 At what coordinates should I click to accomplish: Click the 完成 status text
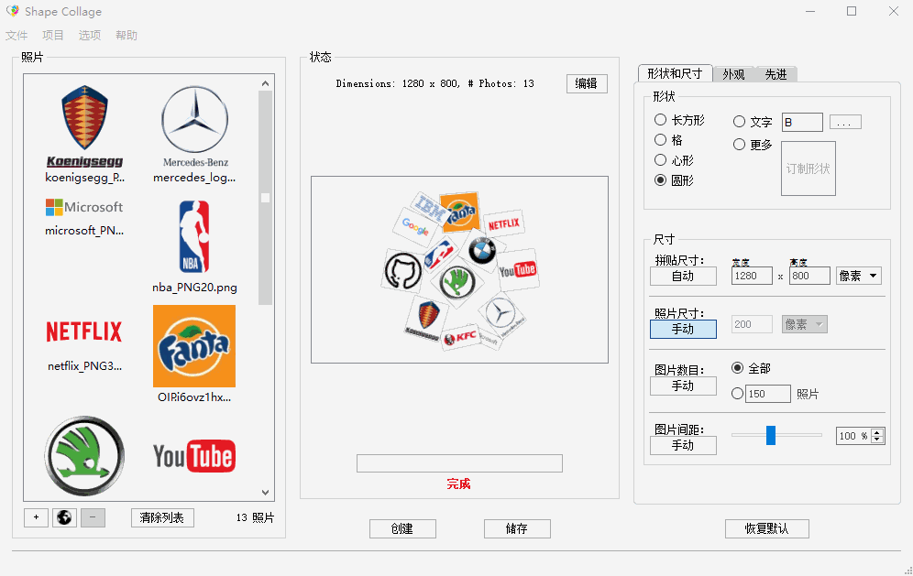click(x=459, y=484)
